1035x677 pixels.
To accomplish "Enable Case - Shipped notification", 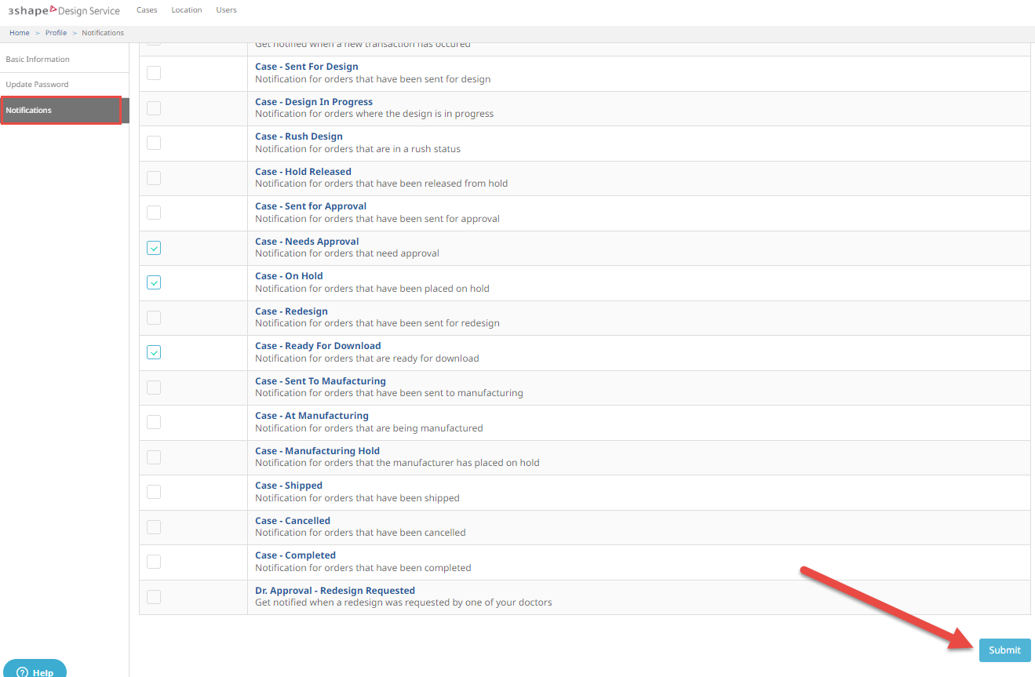I will [x=154, y=492].
